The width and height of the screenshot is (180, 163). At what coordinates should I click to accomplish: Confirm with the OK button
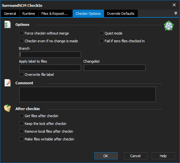point(106,156)
